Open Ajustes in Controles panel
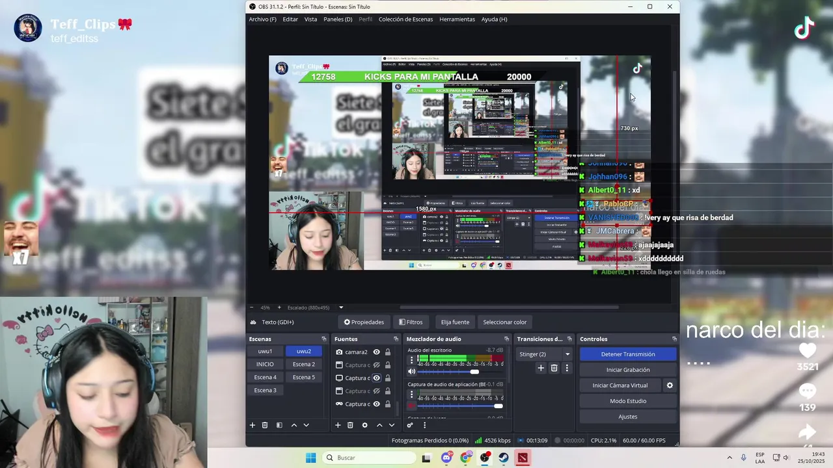This screenshot has height=468, width=833. coord(628,417)
